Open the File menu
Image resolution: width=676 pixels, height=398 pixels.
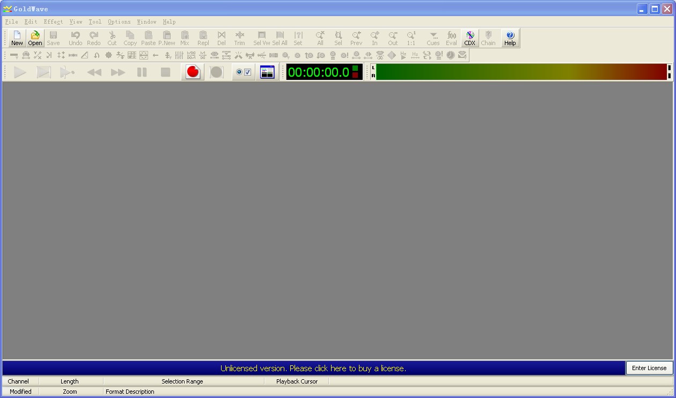(11, 22)
